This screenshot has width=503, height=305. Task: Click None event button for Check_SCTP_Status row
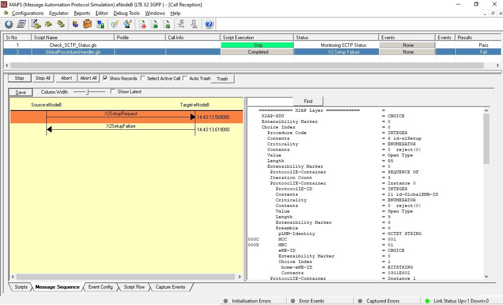tap(407, 45)
